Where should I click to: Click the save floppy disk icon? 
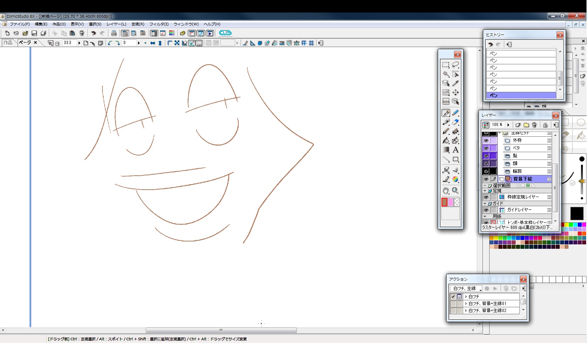point(34,33)
